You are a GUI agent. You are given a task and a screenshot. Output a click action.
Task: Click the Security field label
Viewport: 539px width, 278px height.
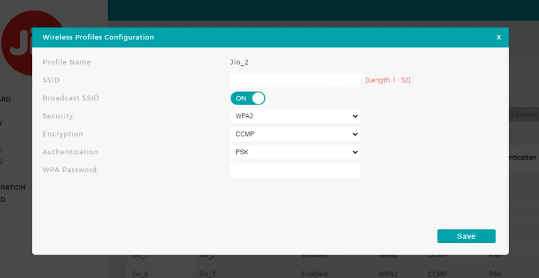pyautogui.click(x=57, y=116)
